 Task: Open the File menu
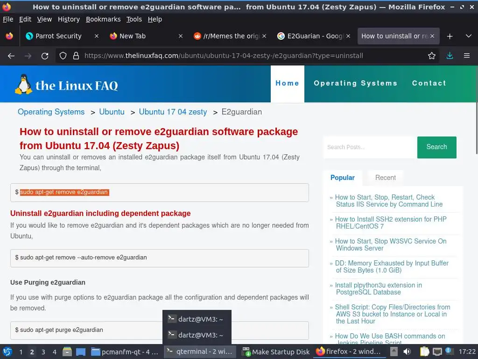8,19
